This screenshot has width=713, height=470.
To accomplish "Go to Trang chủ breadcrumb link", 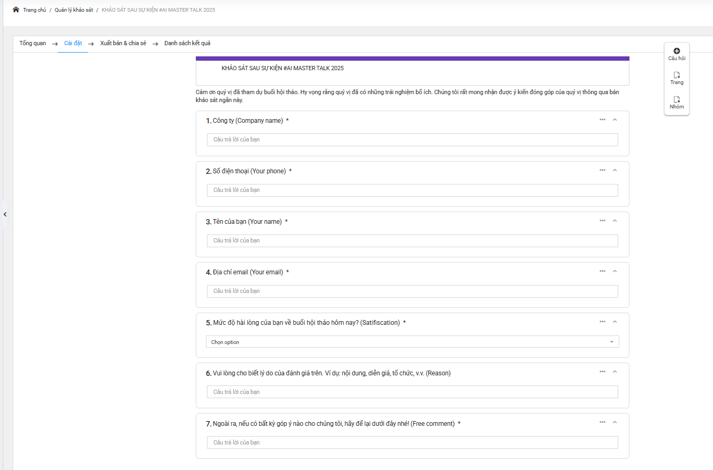I will pyautogui.click(x=35, y=10).
